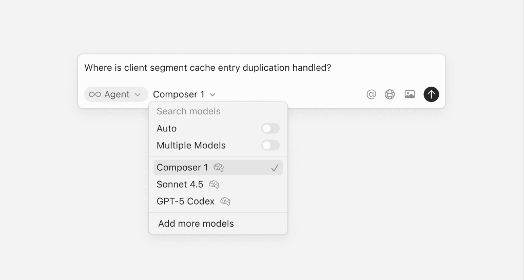Click into the prompt text about cache duplication
Screen dimensions: 524x280
click(208, 68)
